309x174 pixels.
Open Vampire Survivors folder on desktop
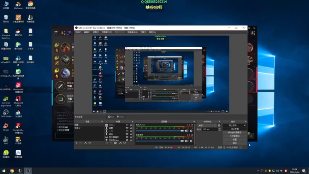tap(6, 34)
